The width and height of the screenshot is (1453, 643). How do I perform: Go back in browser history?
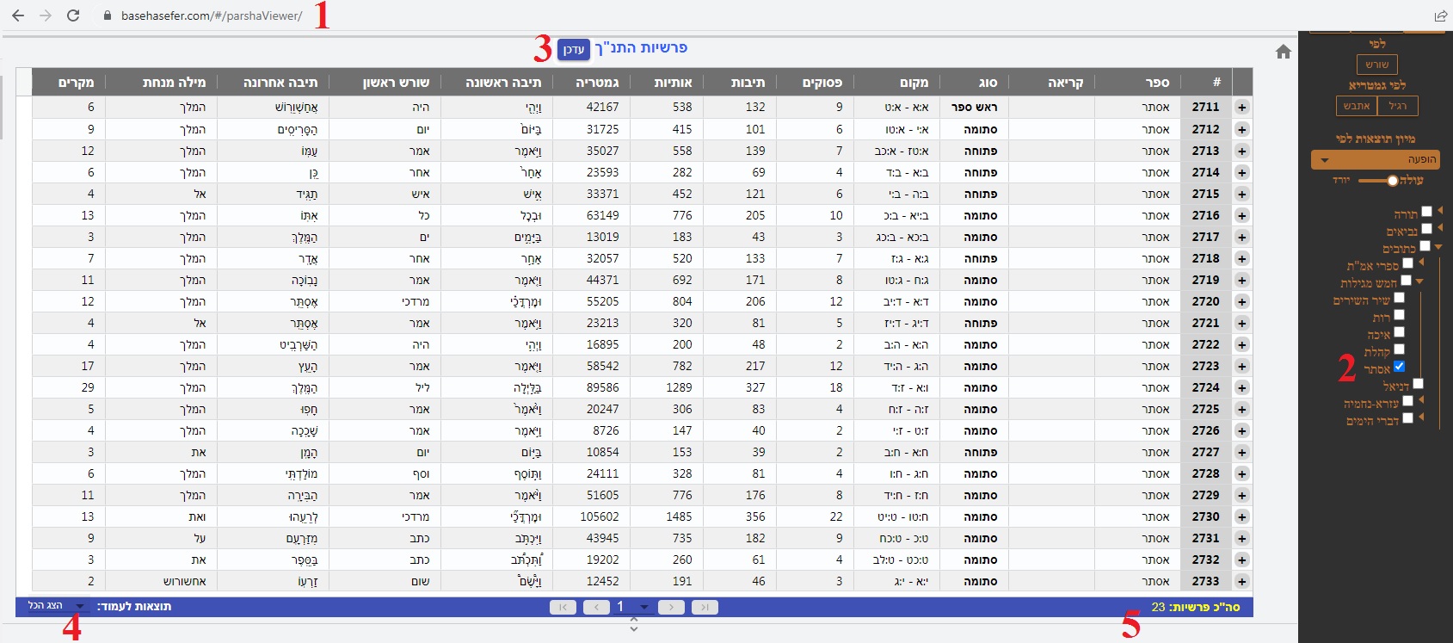(x=17, y=15)
